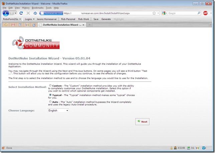
Task: Click the padlock security icon in status bar
Action: [171, 148]
